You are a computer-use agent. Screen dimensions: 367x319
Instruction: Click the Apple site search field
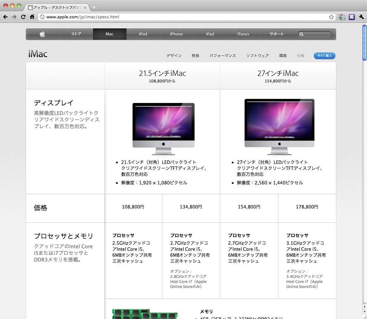coord(314,34)
